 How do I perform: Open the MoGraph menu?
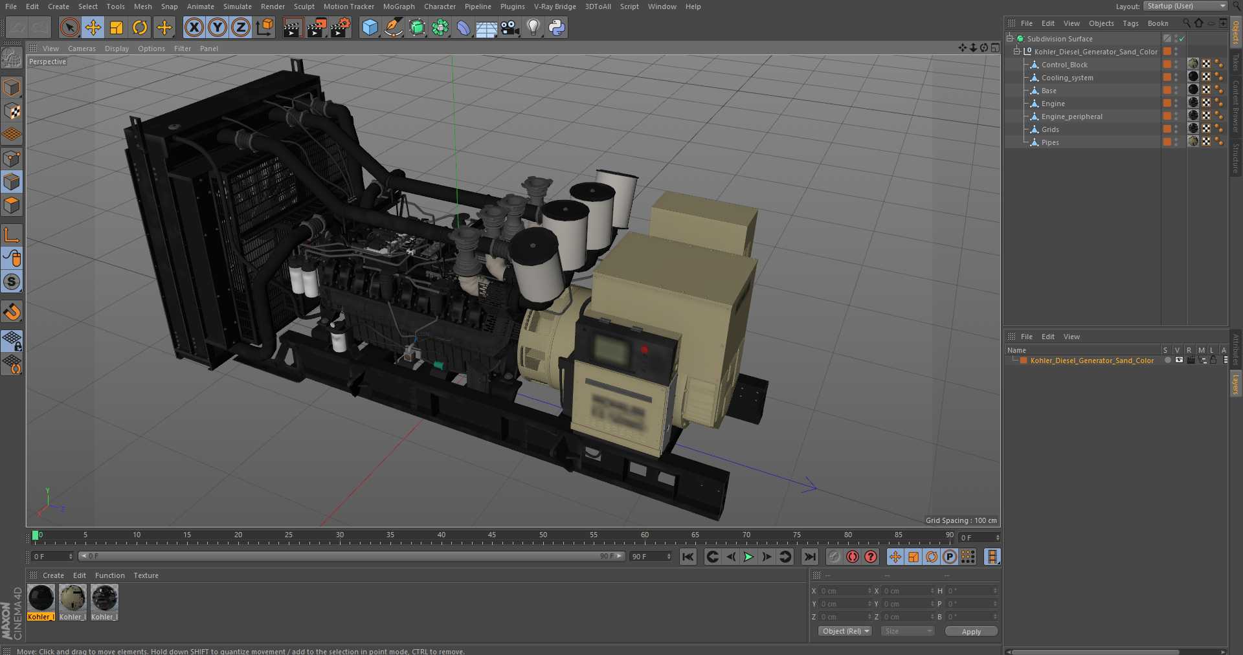[399, 6]
